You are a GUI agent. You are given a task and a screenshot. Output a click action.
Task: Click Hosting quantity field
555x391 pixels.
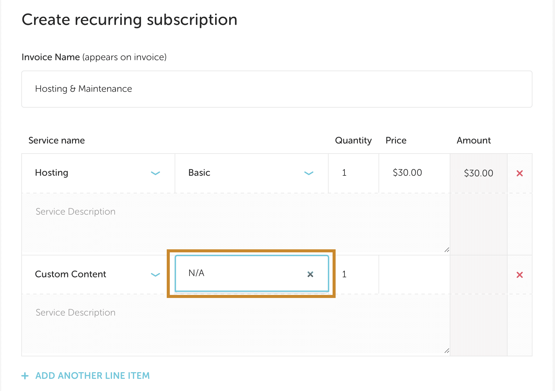pyautogui.click(x=353, y=173)
